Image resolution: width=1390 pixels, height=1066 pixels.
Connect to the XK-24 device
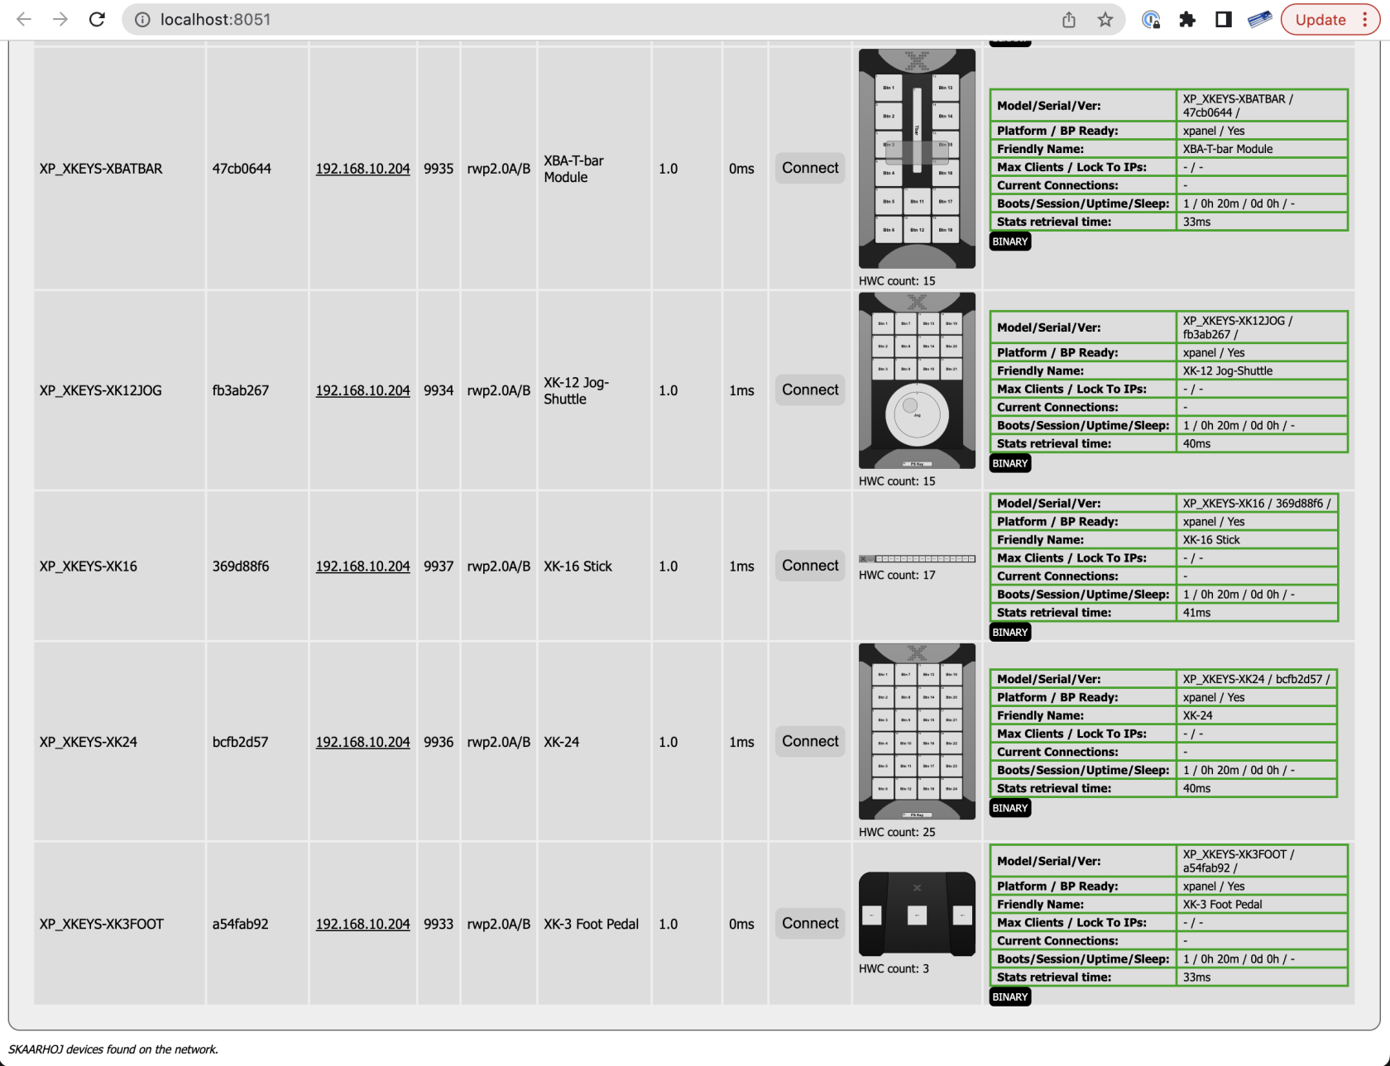click(x=810, y=742)
